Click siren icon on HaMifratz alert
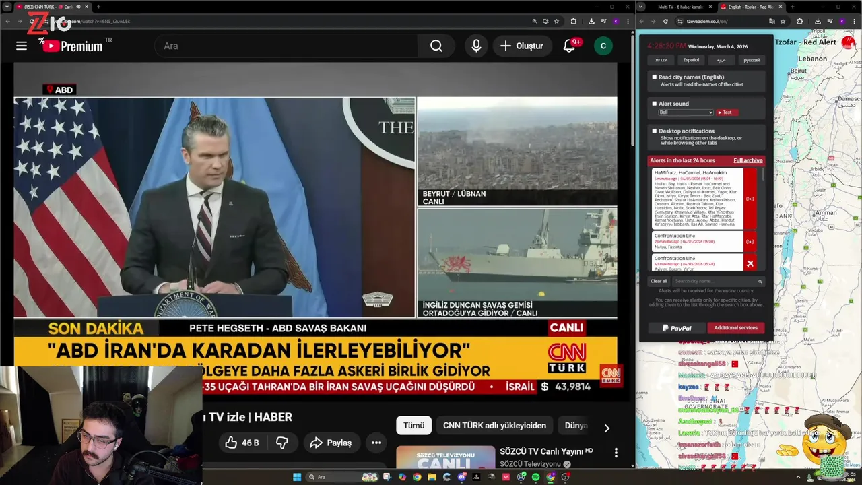Image resolution: width=862 pixels, height=485 pixels. (x=750, y=199)
